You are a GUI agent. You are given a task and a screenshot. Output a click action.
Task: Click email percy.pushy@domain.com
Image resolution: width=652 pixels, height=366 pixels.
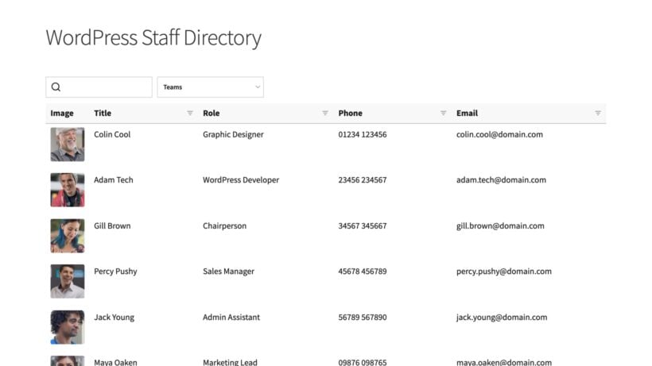(504, 272)
